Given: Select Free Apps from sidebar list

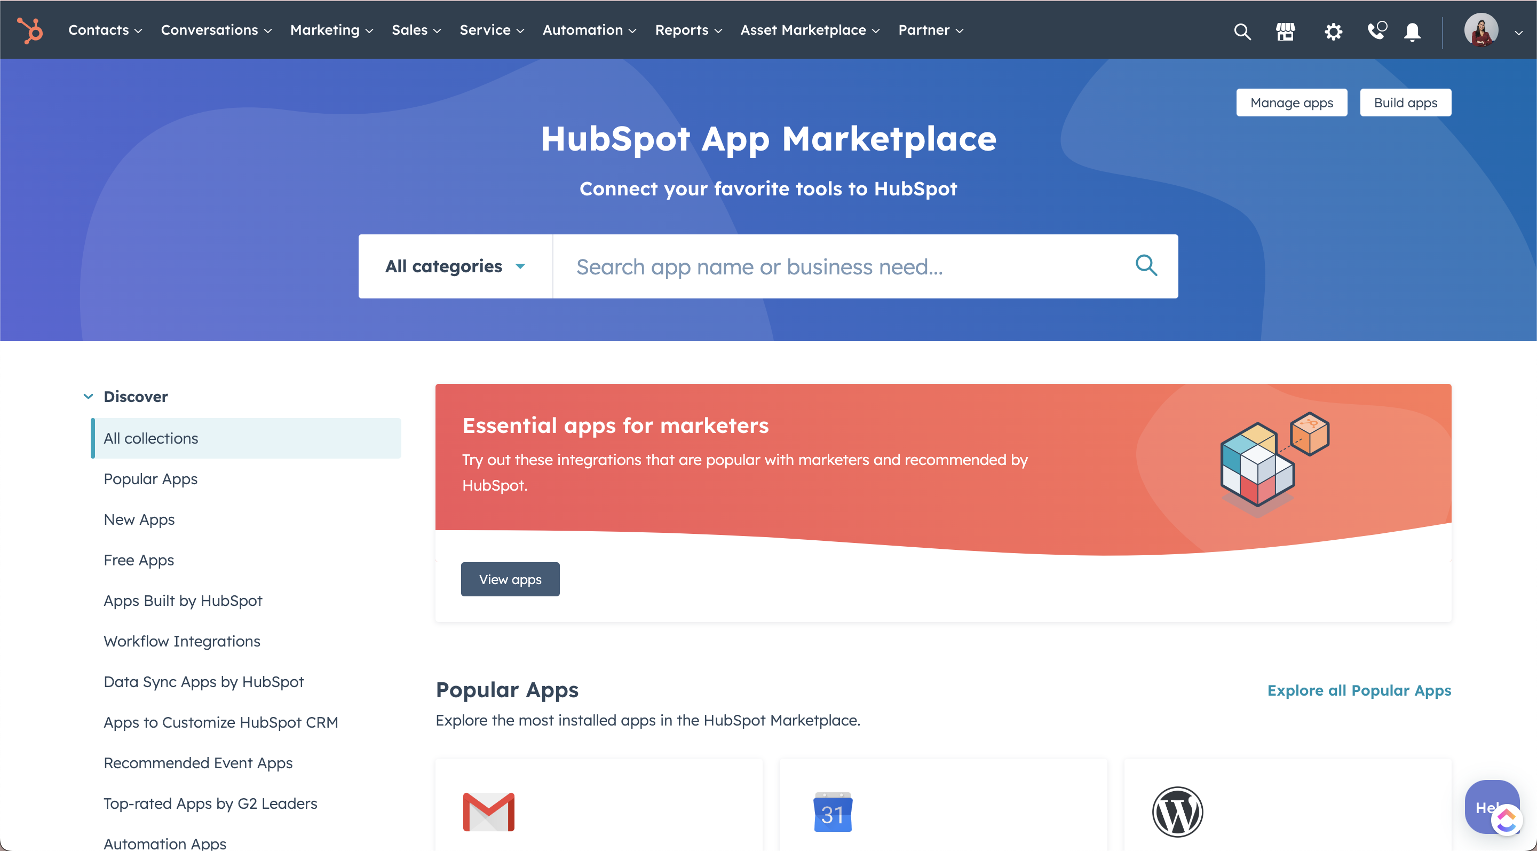Looking at the screenshot, I should [x=138, y=560].
